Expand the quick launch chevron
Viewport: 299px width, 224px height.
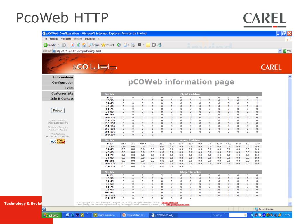(x=88, y=214)
